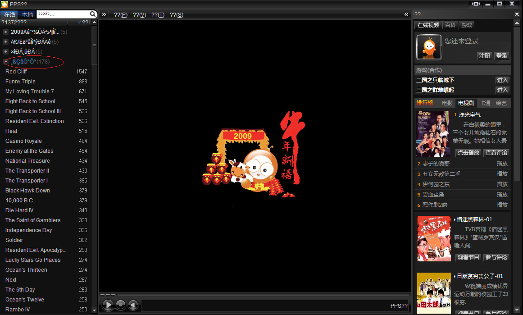Click the arrow bullet beside 日版贫穷贵公子-01

455,276
